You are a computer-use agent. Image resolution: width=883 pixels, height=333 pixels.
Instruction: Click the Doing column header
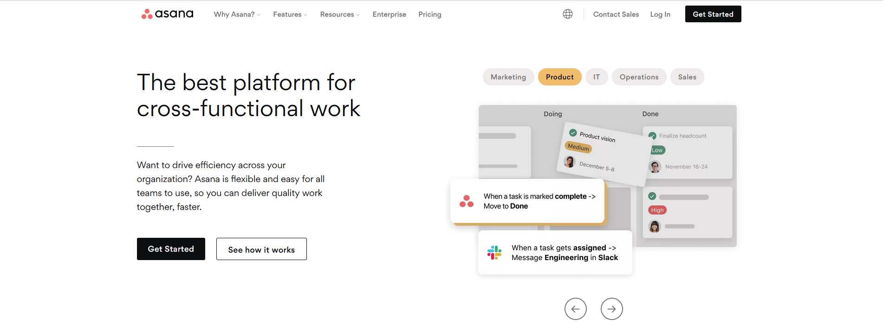(552, 114)
